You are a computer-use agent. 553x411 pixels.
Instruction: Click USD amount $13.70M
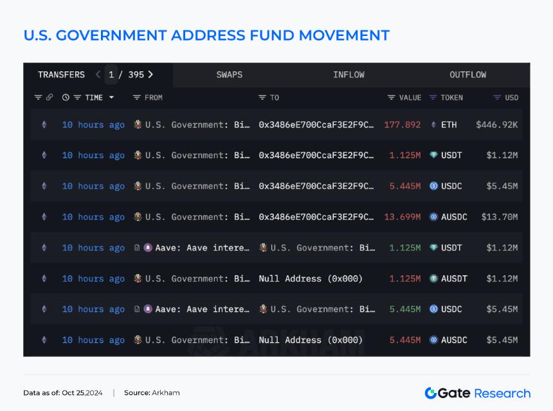tap(500, 217)
